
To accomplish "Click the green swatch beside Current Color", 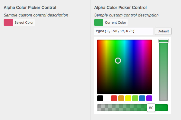I will tap(99, 22).
